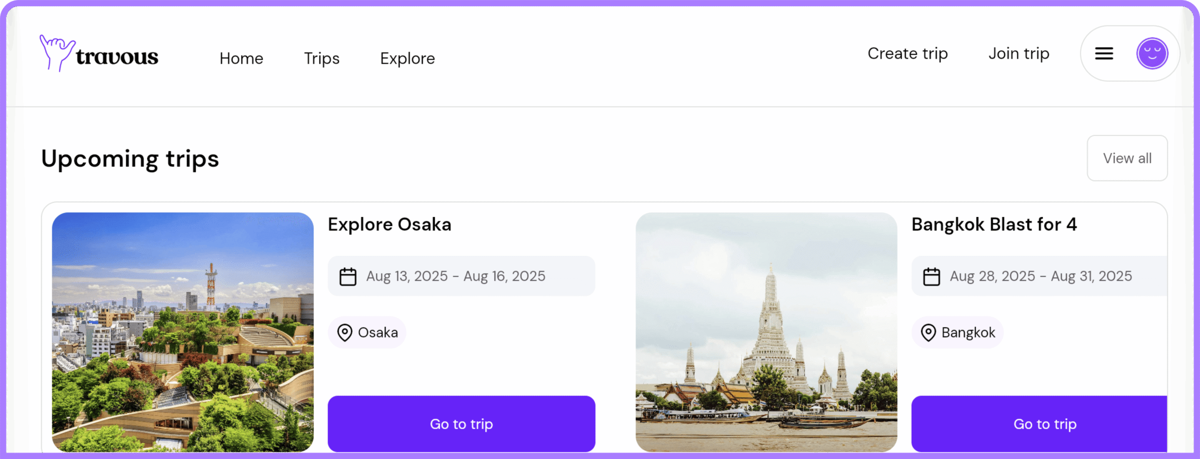
Task: Click the Bangkok Blast for 4 title
Action: (x=994, y=225)
